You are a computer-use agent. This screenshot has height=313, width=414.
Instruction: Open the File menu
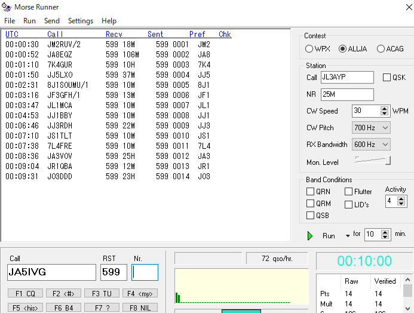(10, 21)
